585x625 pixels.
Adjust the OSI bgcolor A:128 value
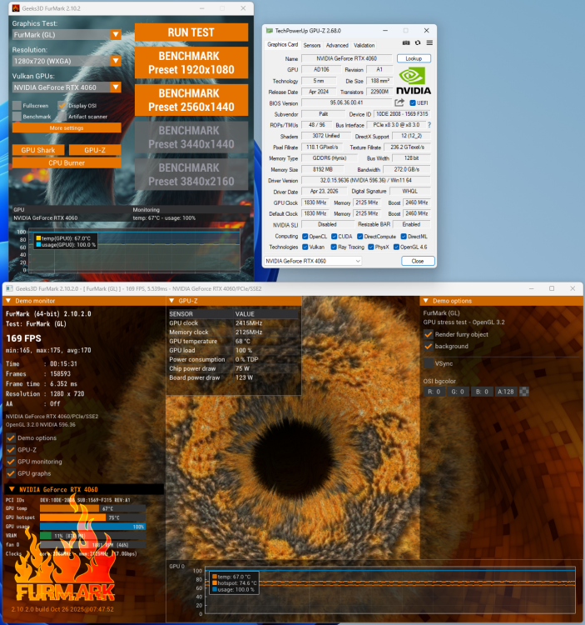(506, 392)
